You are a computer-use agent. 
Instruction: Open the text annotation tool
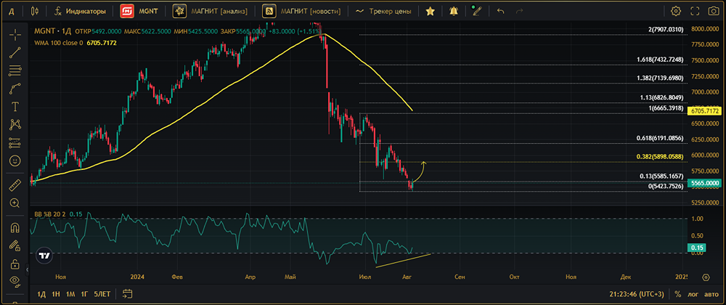(x=15, y=107)
